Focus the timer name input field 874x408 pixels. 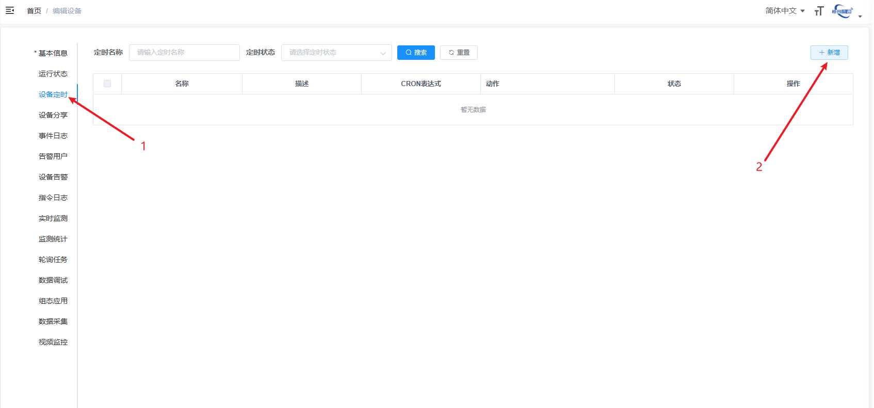[184, 53]
